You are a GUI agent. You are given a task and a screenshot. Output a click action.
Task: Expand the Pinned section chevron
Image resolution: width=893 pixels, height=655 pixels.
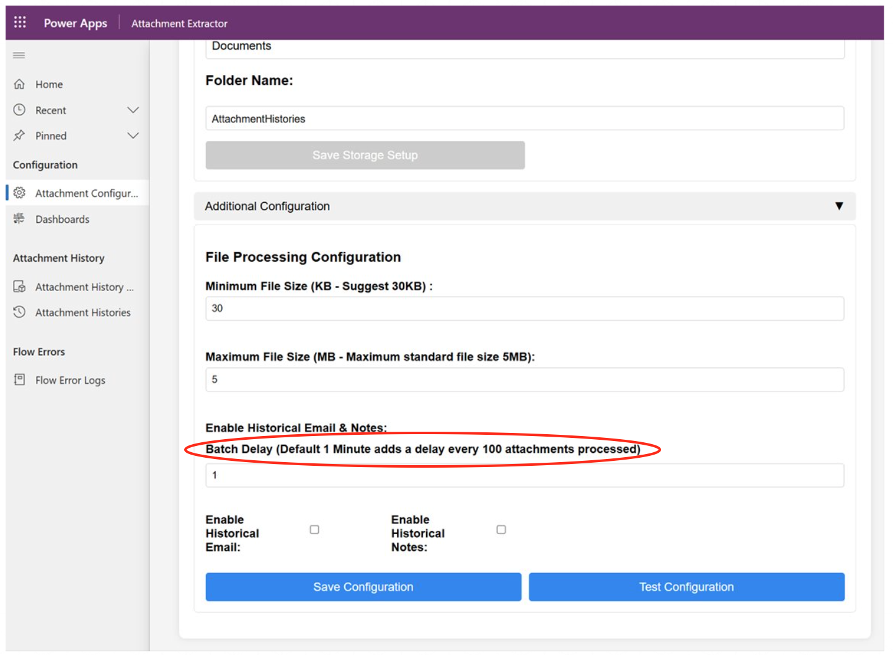point(133,136)
